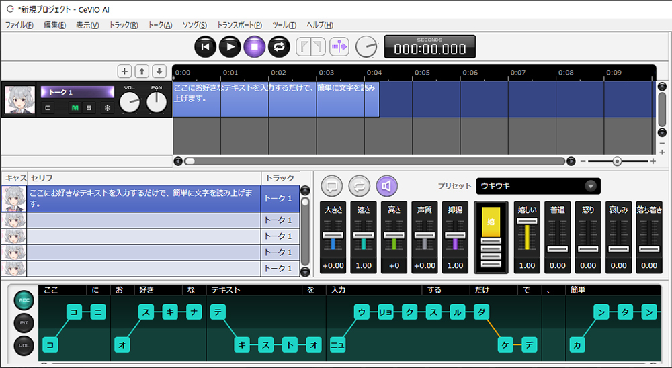Toggle the auto-scroll follow playback icon
Viewport: 672px width, 368px height.
[339, 47]
